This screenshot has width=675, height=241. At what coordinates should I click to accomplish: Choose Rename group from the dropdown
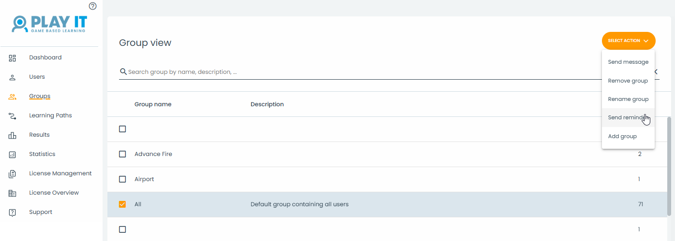coord(628,99)
